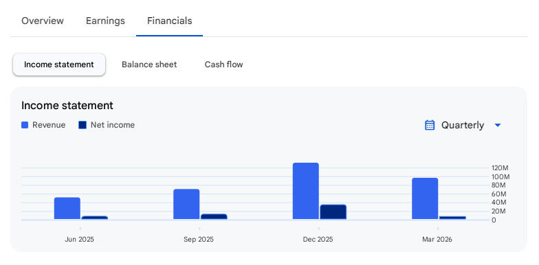Click the 20M y-axis value
539x265 pixels.
click(x=499, y=211)
